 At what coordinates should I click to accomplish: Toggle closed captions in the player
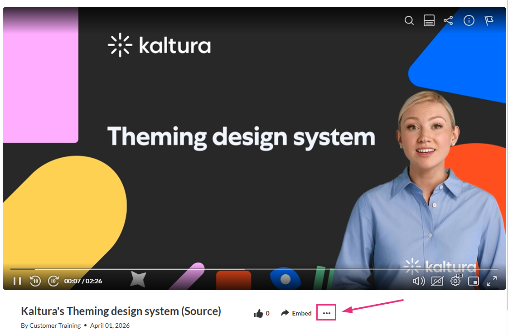pyautogui.click(x=437, y=281)
